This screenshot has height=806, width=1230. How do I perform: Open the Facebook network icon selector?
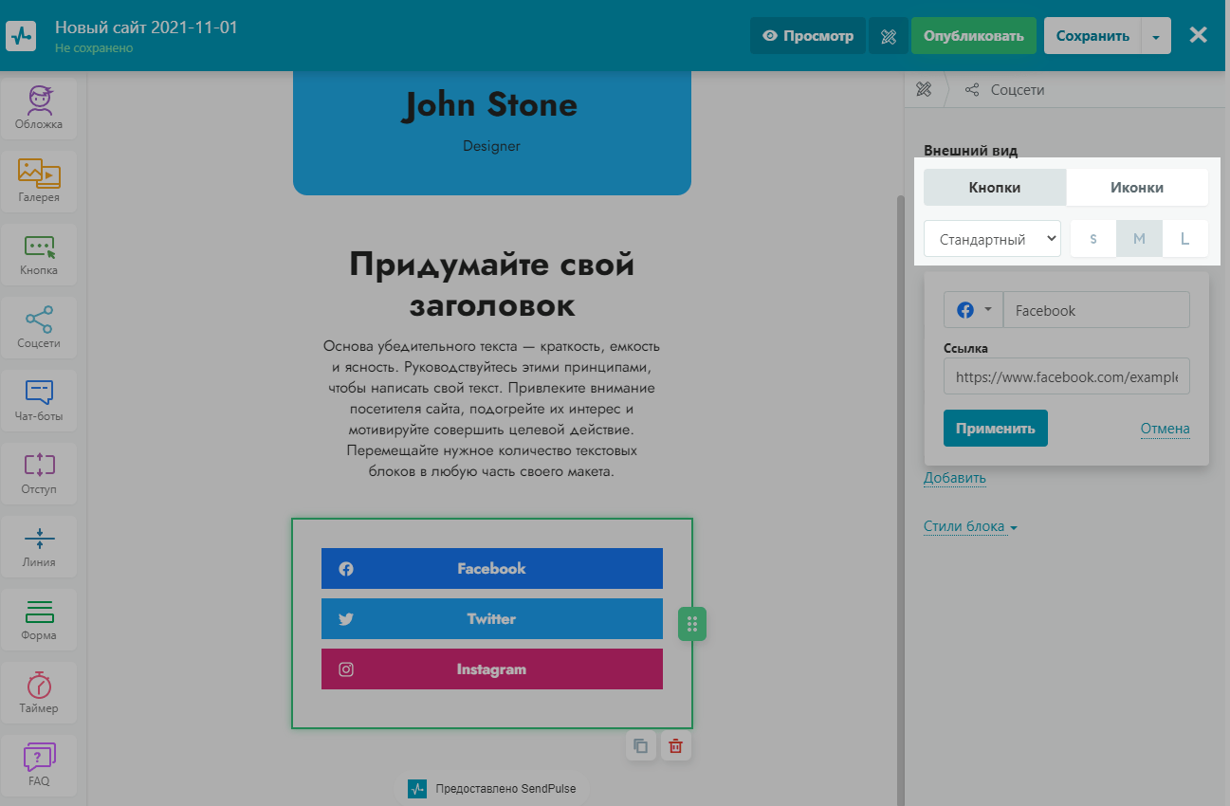(x=974, y=310)
